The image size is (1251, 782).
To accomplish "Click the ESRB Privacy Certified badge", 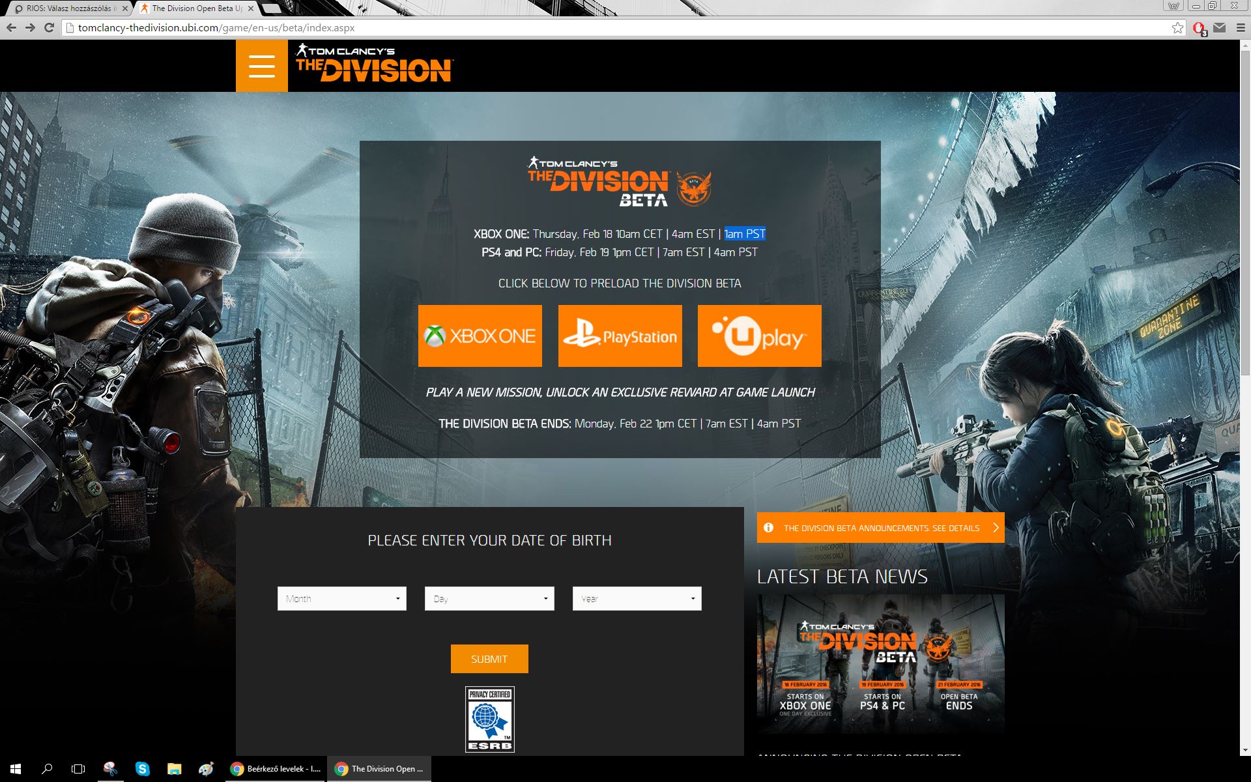I will click(489, 719).
